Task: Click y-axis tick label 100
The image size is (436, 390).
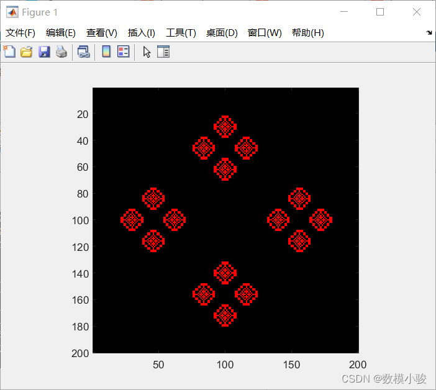Action: (x=80, y=220)
